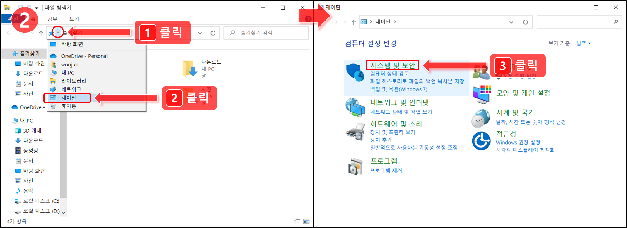The image size is (627, 228).
Task: Click the Control Panel search input field
Action: tap(579, 22)
